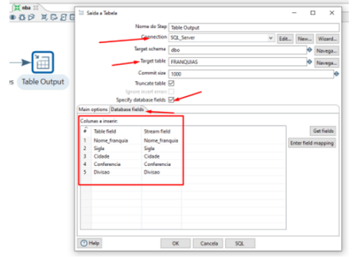Screen dimensions: 355x257
Task: Switch to the Main options tab
Action: 93,109
